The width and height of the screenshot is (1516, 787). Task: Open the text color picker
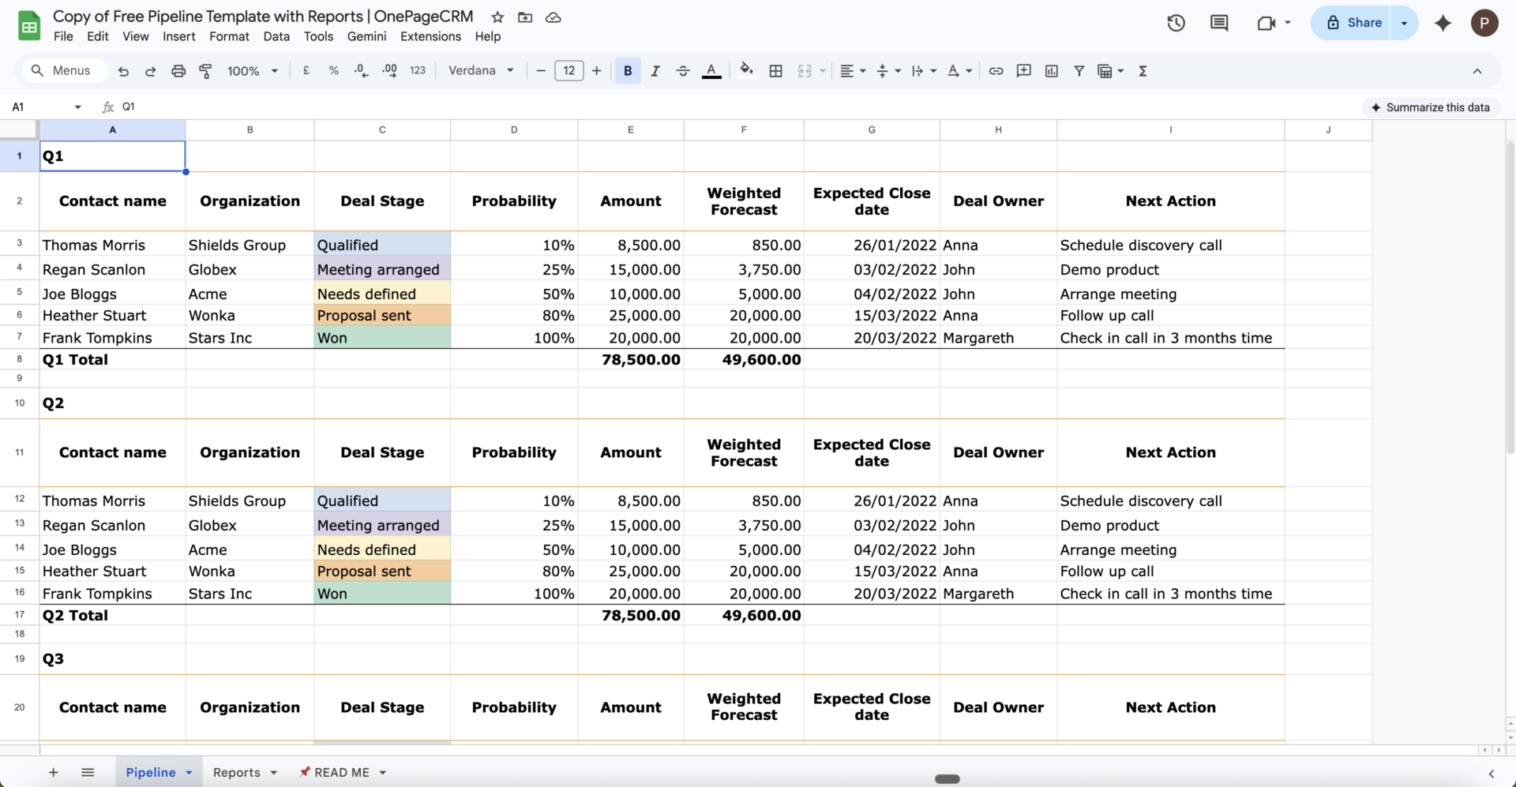(711, 71)
